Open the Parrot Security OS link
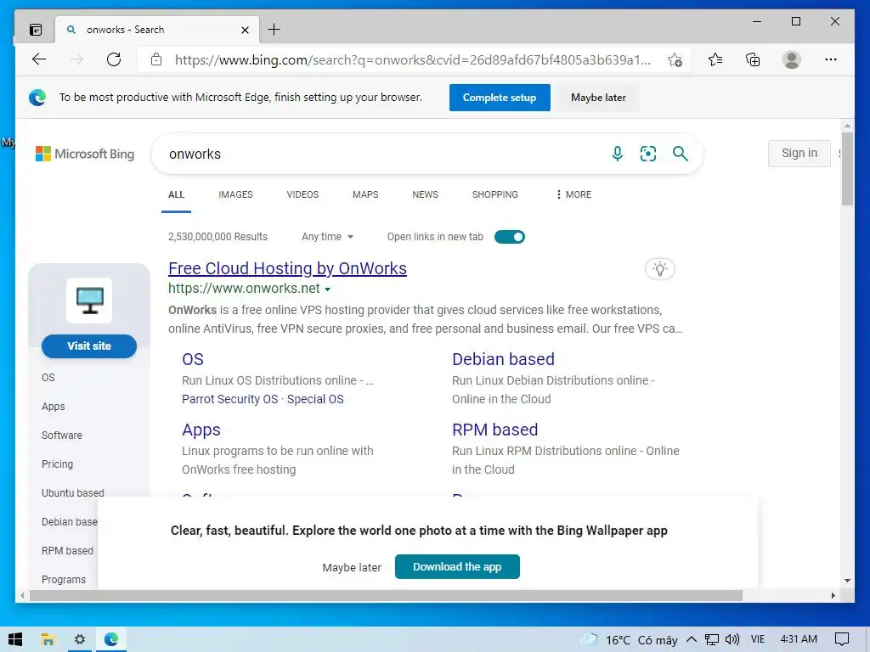 click(x=229, y=399)
